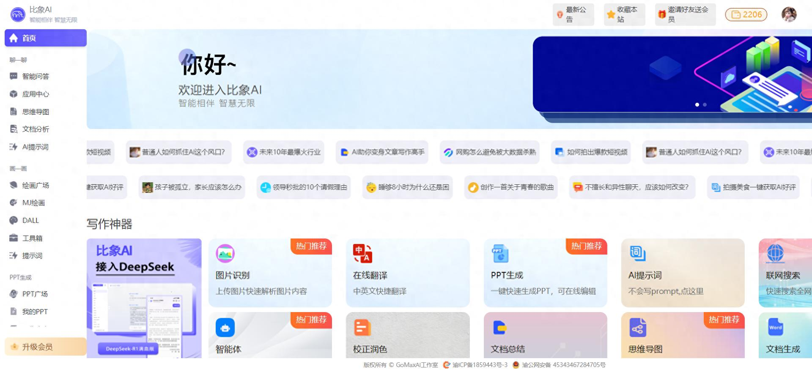The image size is (812, 370).
Task: Click the 绘画广场 sidebar icon
Action: tap(14, 185)
